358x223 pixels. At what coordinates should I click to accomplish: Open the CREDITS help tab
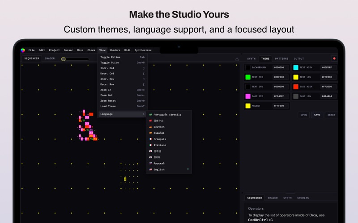tap(303, 198)
